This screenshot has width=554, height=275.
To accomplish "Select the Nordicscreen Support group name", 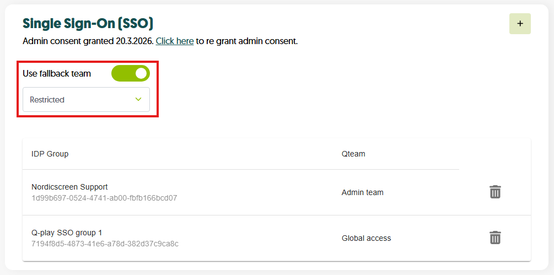I will 69,187.
